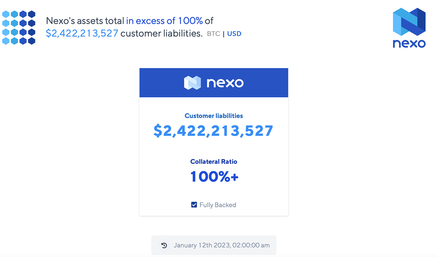
Task: Click the 'in excess of 100%' link
Action: (164, 21)
